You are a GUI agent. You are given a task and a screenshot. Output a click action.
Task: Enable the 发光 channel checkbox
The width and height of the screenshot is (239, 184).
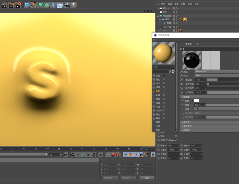pyautogui.click(x=164, y=83)
